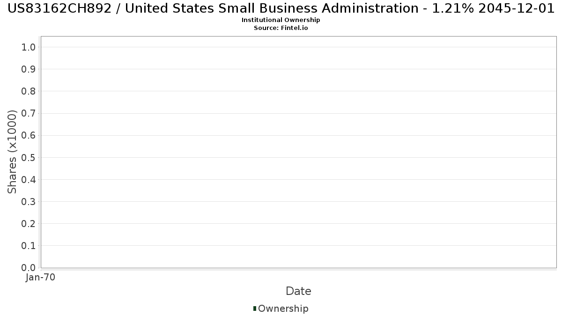Click the 0.3 y-axis tick label
Viewport: 562px width, 316px height.
tap(29, 202)
